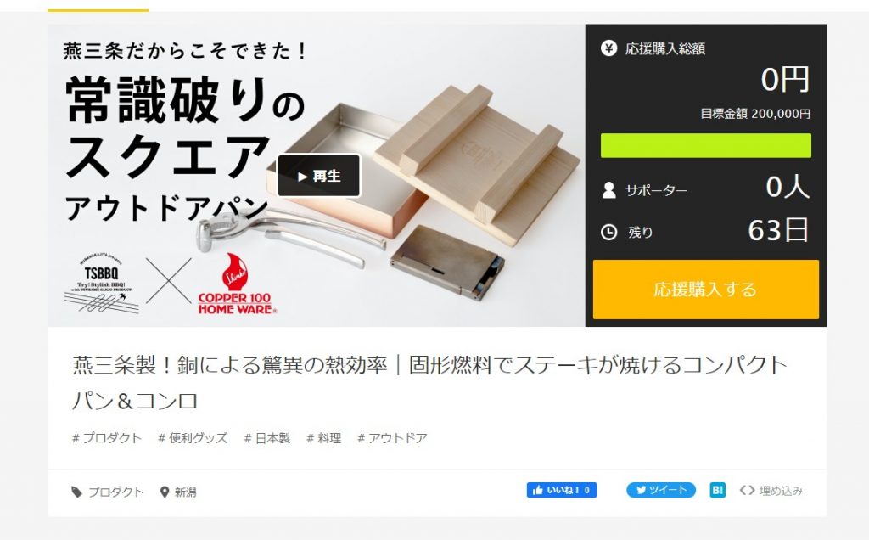Click the TSBBQ logo on banner

(x=101, y=282)
